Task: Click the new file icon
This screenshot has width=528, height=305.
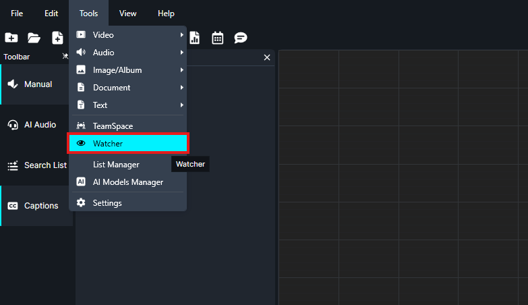Action: (57, 38)
